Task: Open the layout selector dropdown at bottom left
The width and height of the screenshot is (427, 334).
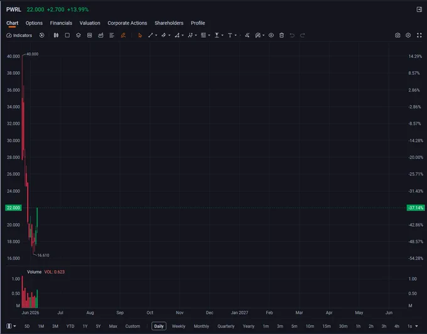Action: [11, 326]
